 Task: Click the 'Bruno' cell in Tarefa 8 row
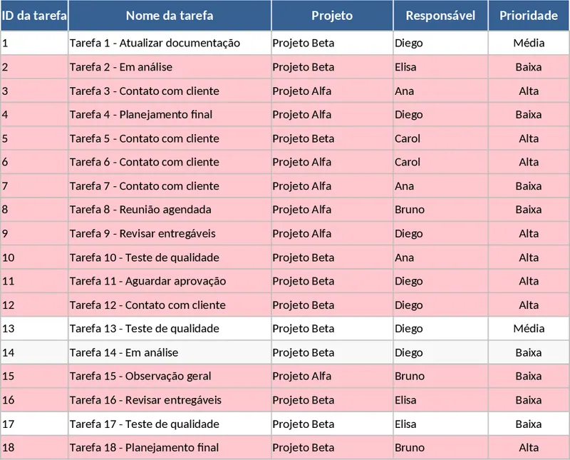click(x=440, y=210)
